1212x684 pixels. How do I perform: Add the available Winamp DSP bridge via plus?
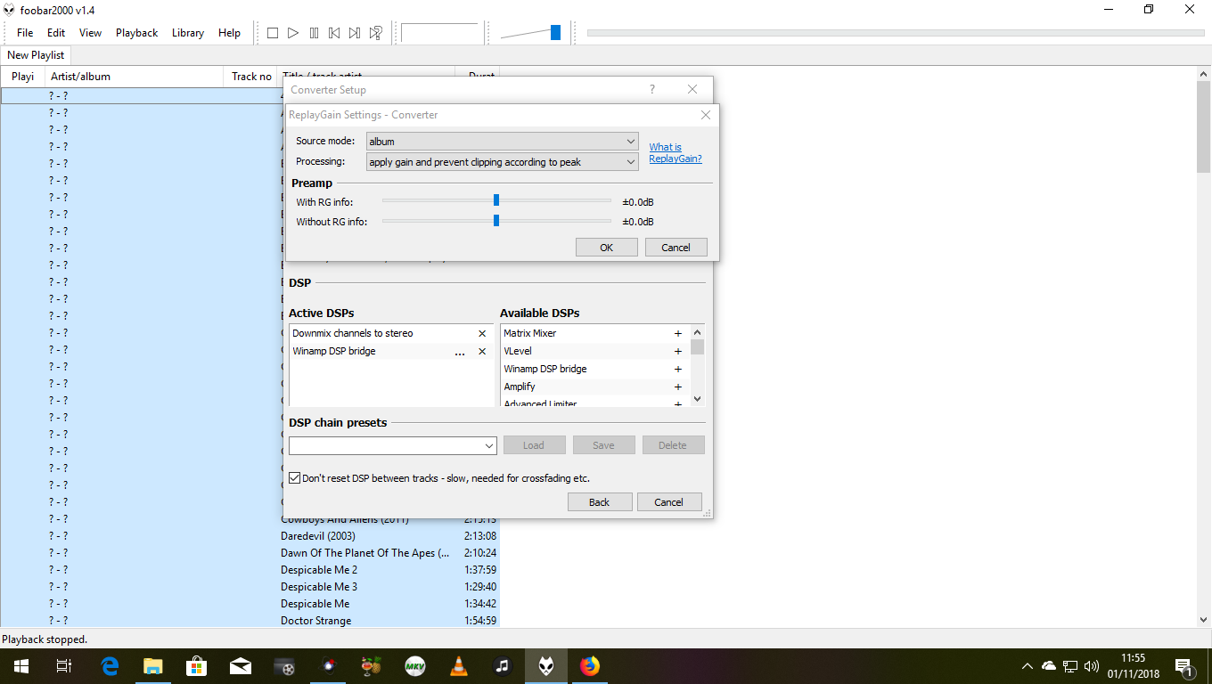[x=678, y=369]
